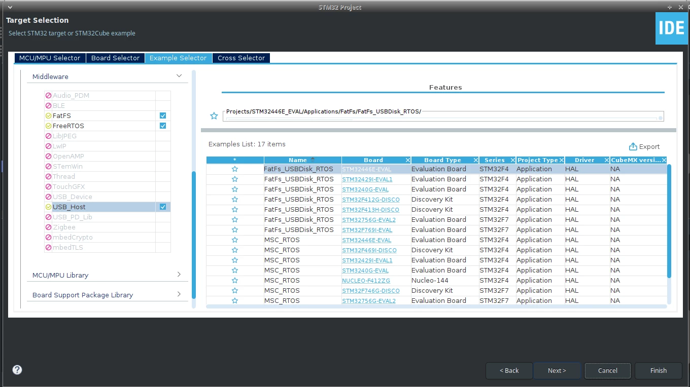Remove the Board column filter X
The image size is (690, 387).
(x=408, y=160)
